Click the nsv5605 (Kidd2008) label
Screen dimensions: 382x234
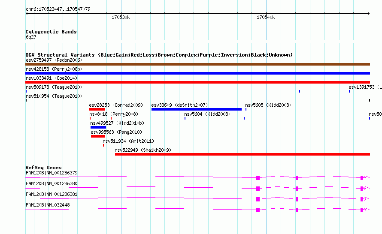268,105
